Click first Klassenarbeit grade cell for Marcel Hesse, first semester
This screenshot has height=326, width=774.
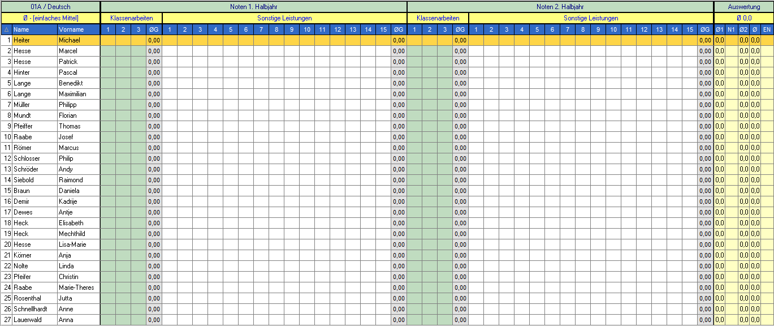click(108, 51)
